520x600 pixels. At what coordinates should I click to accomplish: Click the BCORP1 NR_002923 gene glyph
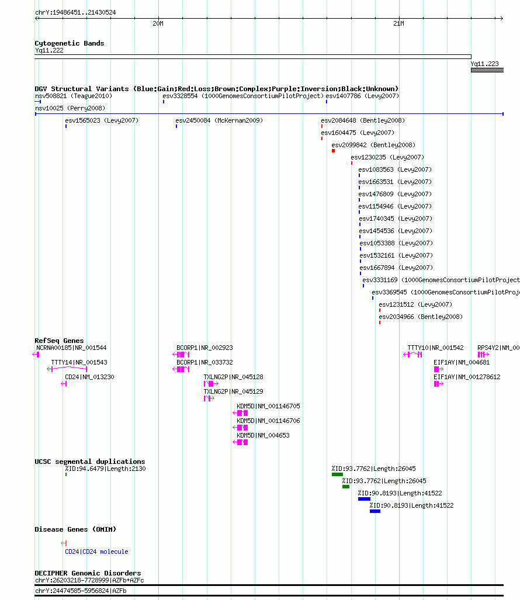click(x=181, y=355)
